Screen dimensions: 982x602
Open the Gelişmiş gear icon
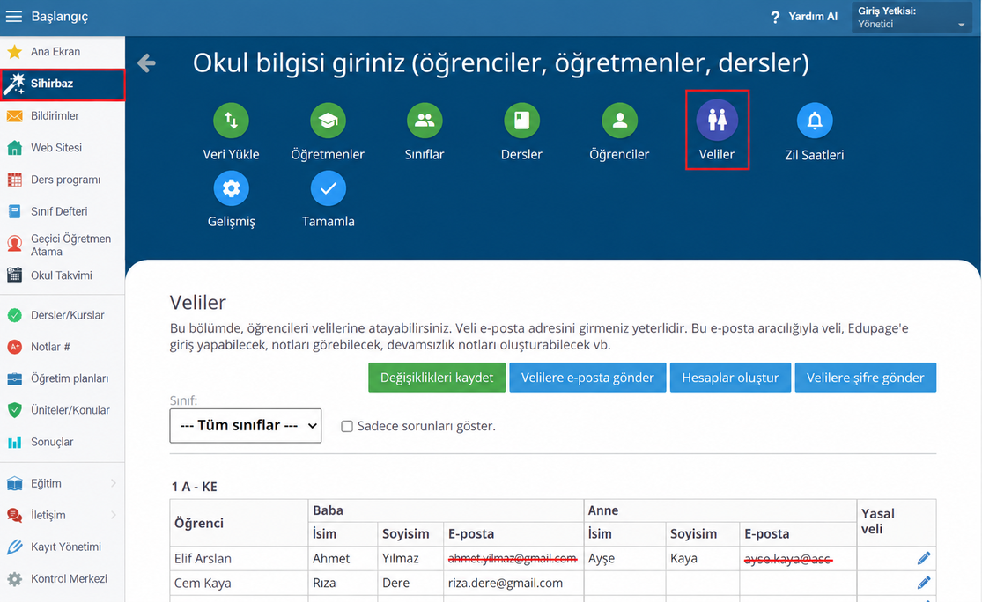231,187
